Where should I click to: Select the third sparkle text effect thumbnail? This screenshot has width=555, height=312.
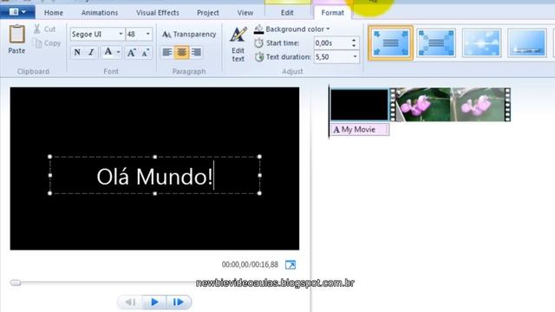(x=482, y=43)
